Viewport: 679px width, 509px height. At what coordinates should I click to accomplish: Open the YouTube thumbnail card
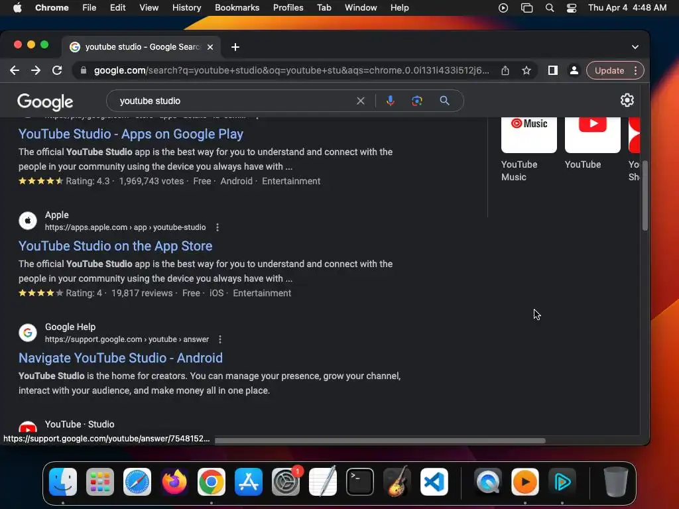click(592, 144)
